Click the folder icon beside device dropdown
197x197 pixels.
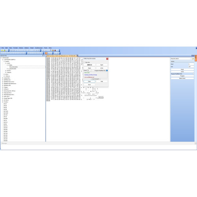(x=193, y=59)
